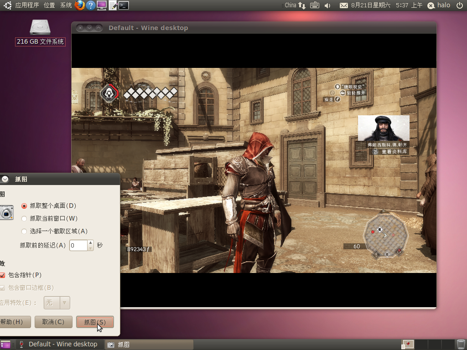Click the 抓图(S) button
This screenshot has height=350, width=467.
95,322
